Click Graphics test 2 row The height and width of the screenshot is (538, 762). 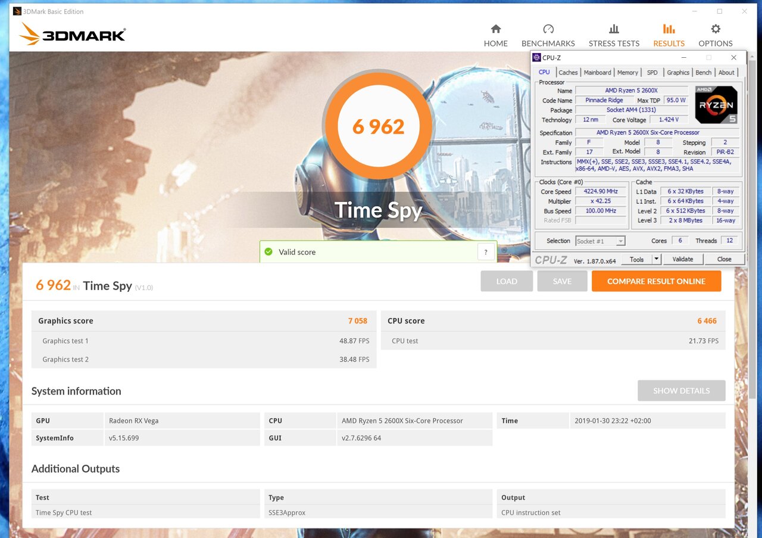click(x=204, y=359)
